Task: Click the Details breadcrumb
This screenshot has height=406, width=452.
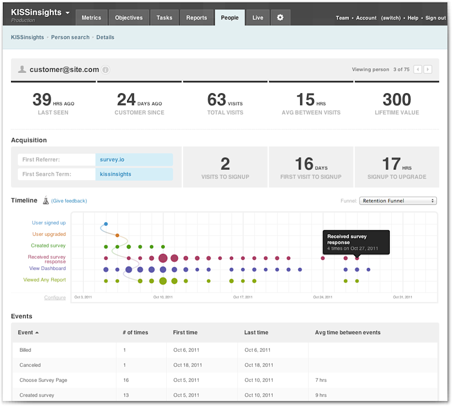Action: [105, 37]
